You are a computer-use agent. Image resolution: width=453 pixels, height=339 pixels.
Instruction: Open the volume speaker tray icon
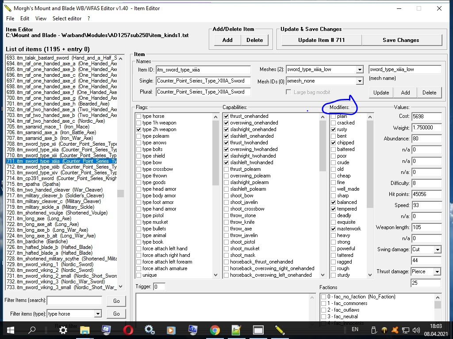416,330
